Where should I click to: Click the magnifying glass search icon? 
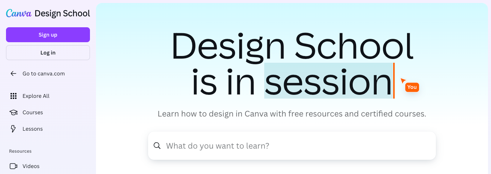(157, 146)
